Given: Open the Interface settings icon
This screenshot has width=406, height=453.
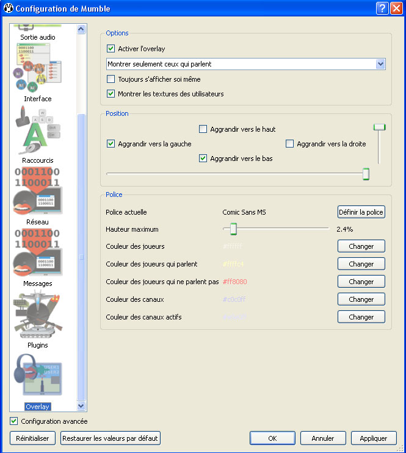Looking at the screenshot, I should (38, 68).
